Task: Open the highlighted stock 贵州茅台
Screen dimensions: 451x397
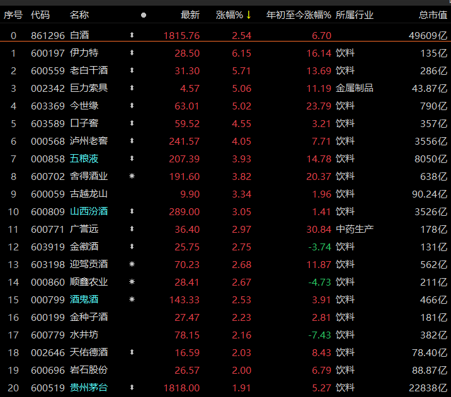Action: 89,388
